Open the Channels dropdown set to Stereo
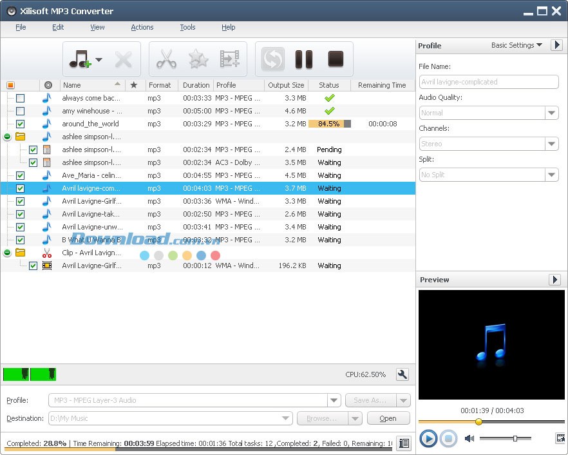568x455 pixels. pos(551,144)
